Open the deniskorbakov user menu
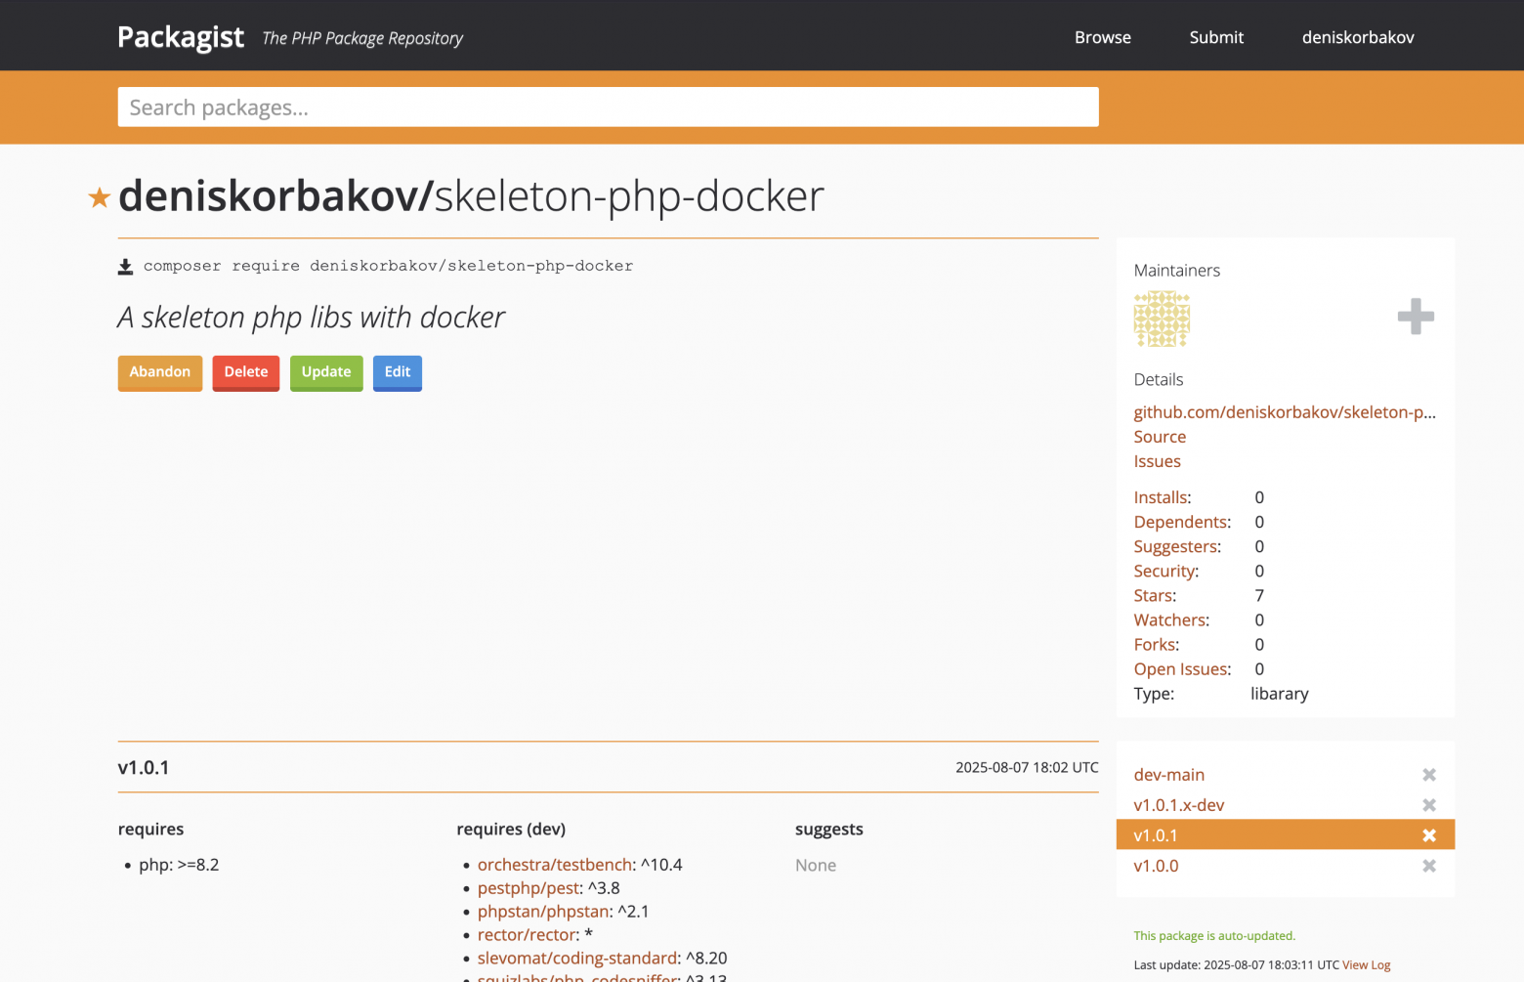1524x982 pixels. [1358, 37]
